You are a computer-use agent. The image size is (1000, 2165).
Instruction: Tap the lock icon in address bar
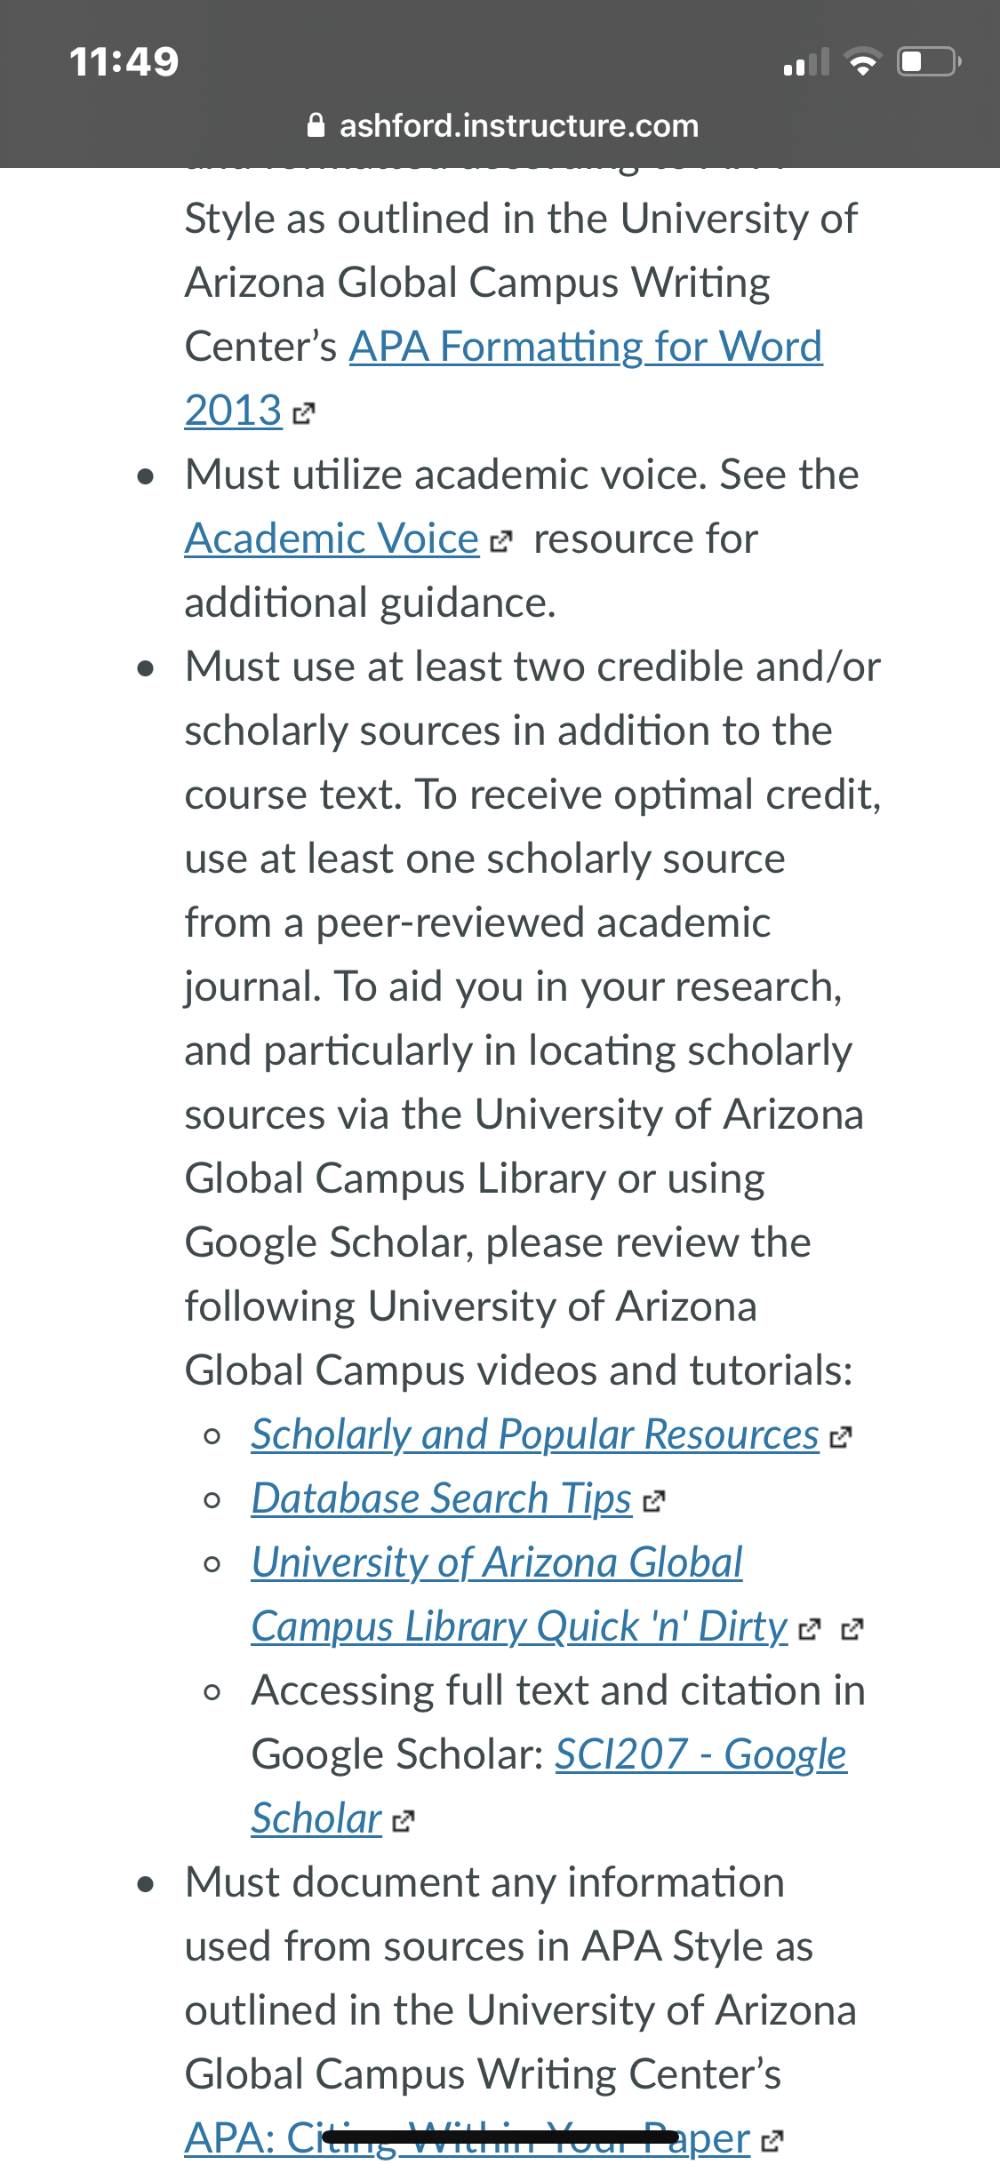316,125
